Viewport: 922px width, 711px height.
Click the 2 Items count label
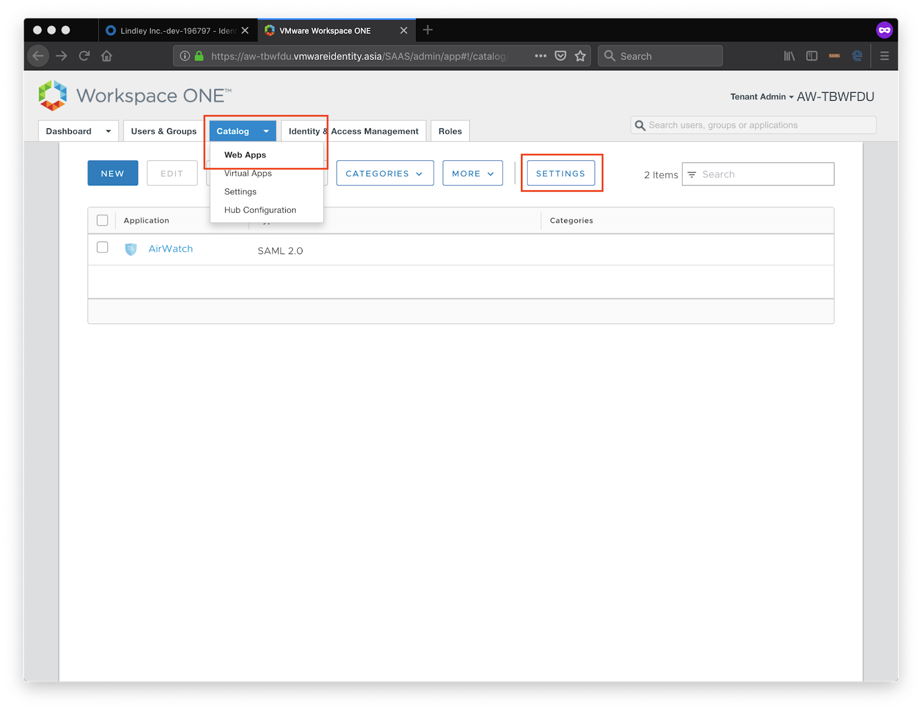[661, 175]
